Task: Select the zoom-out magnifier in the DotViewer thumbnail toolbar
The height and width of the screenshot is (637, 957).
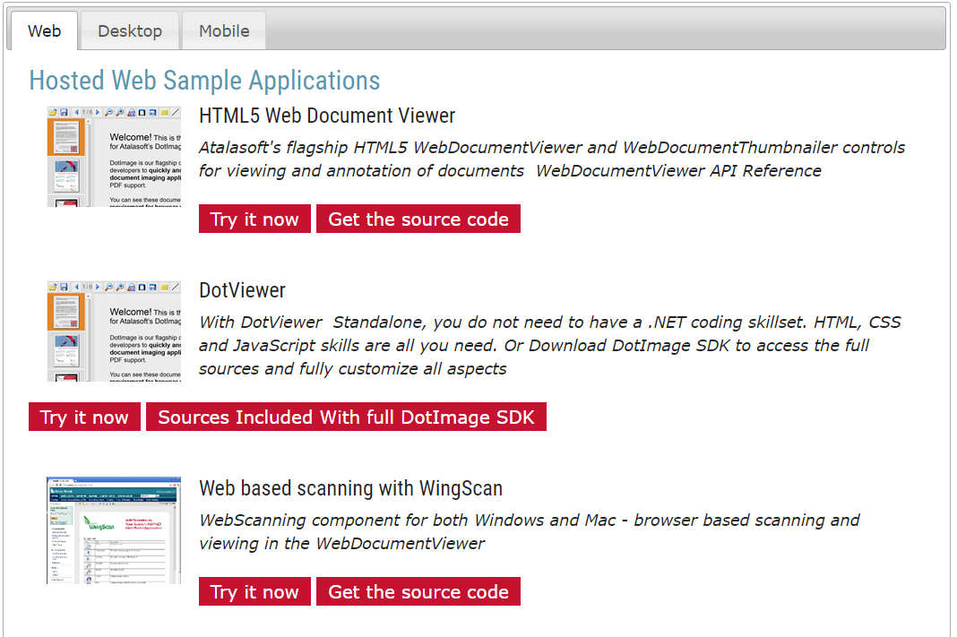Action: pos(109,286)
